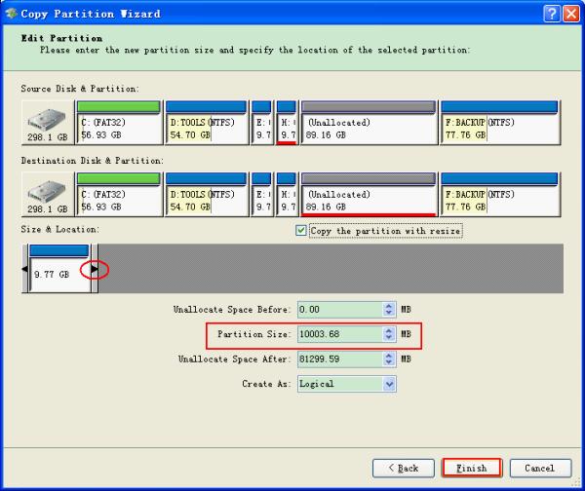The image size is (585, 491).
Task: Click the help question mark button
Action: click(550, 14)
